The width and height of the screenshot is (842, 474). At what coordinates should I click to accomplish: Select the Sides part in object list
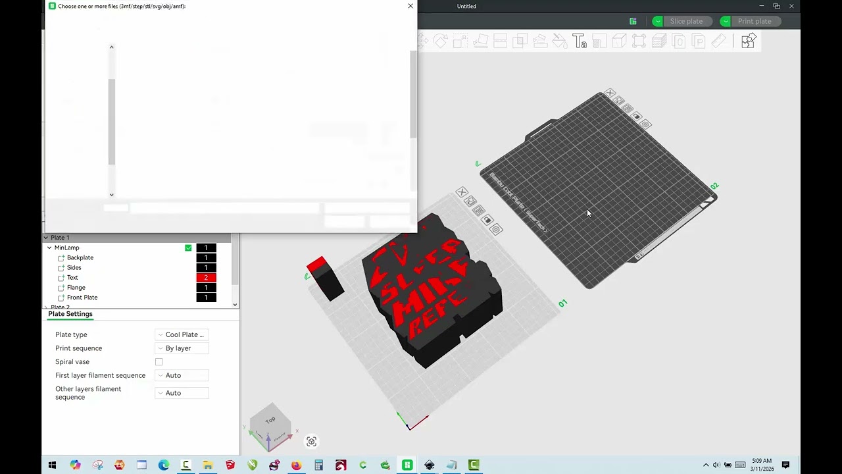(74, 268)
